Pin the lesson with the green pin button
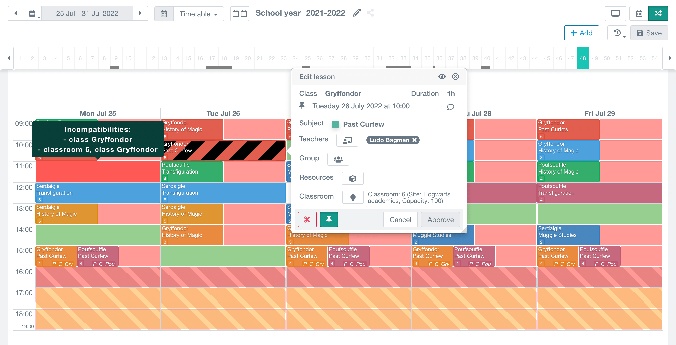Viewport: 676px width, 345px height. point(329,219)
